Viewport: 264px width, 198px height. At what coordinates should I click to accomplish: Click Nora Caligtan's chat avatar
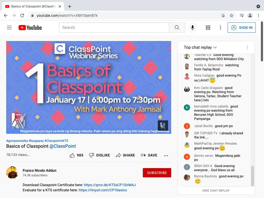(187, 77)
